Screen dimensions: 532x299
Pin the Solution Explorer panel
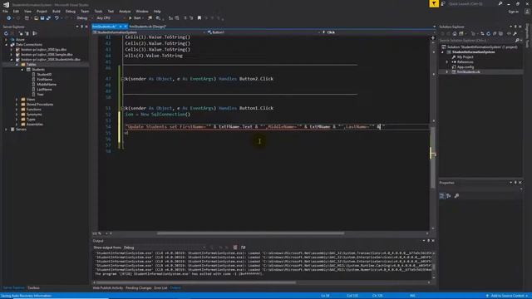[x=515, y=27]
